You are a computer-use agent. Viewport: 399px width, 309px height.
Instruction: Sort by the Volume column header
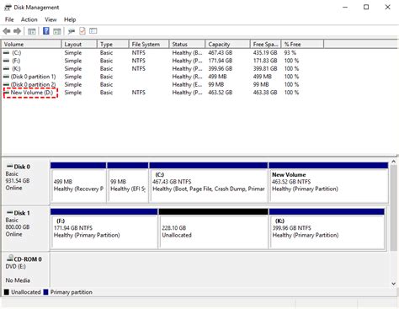(x=32, y=45)
